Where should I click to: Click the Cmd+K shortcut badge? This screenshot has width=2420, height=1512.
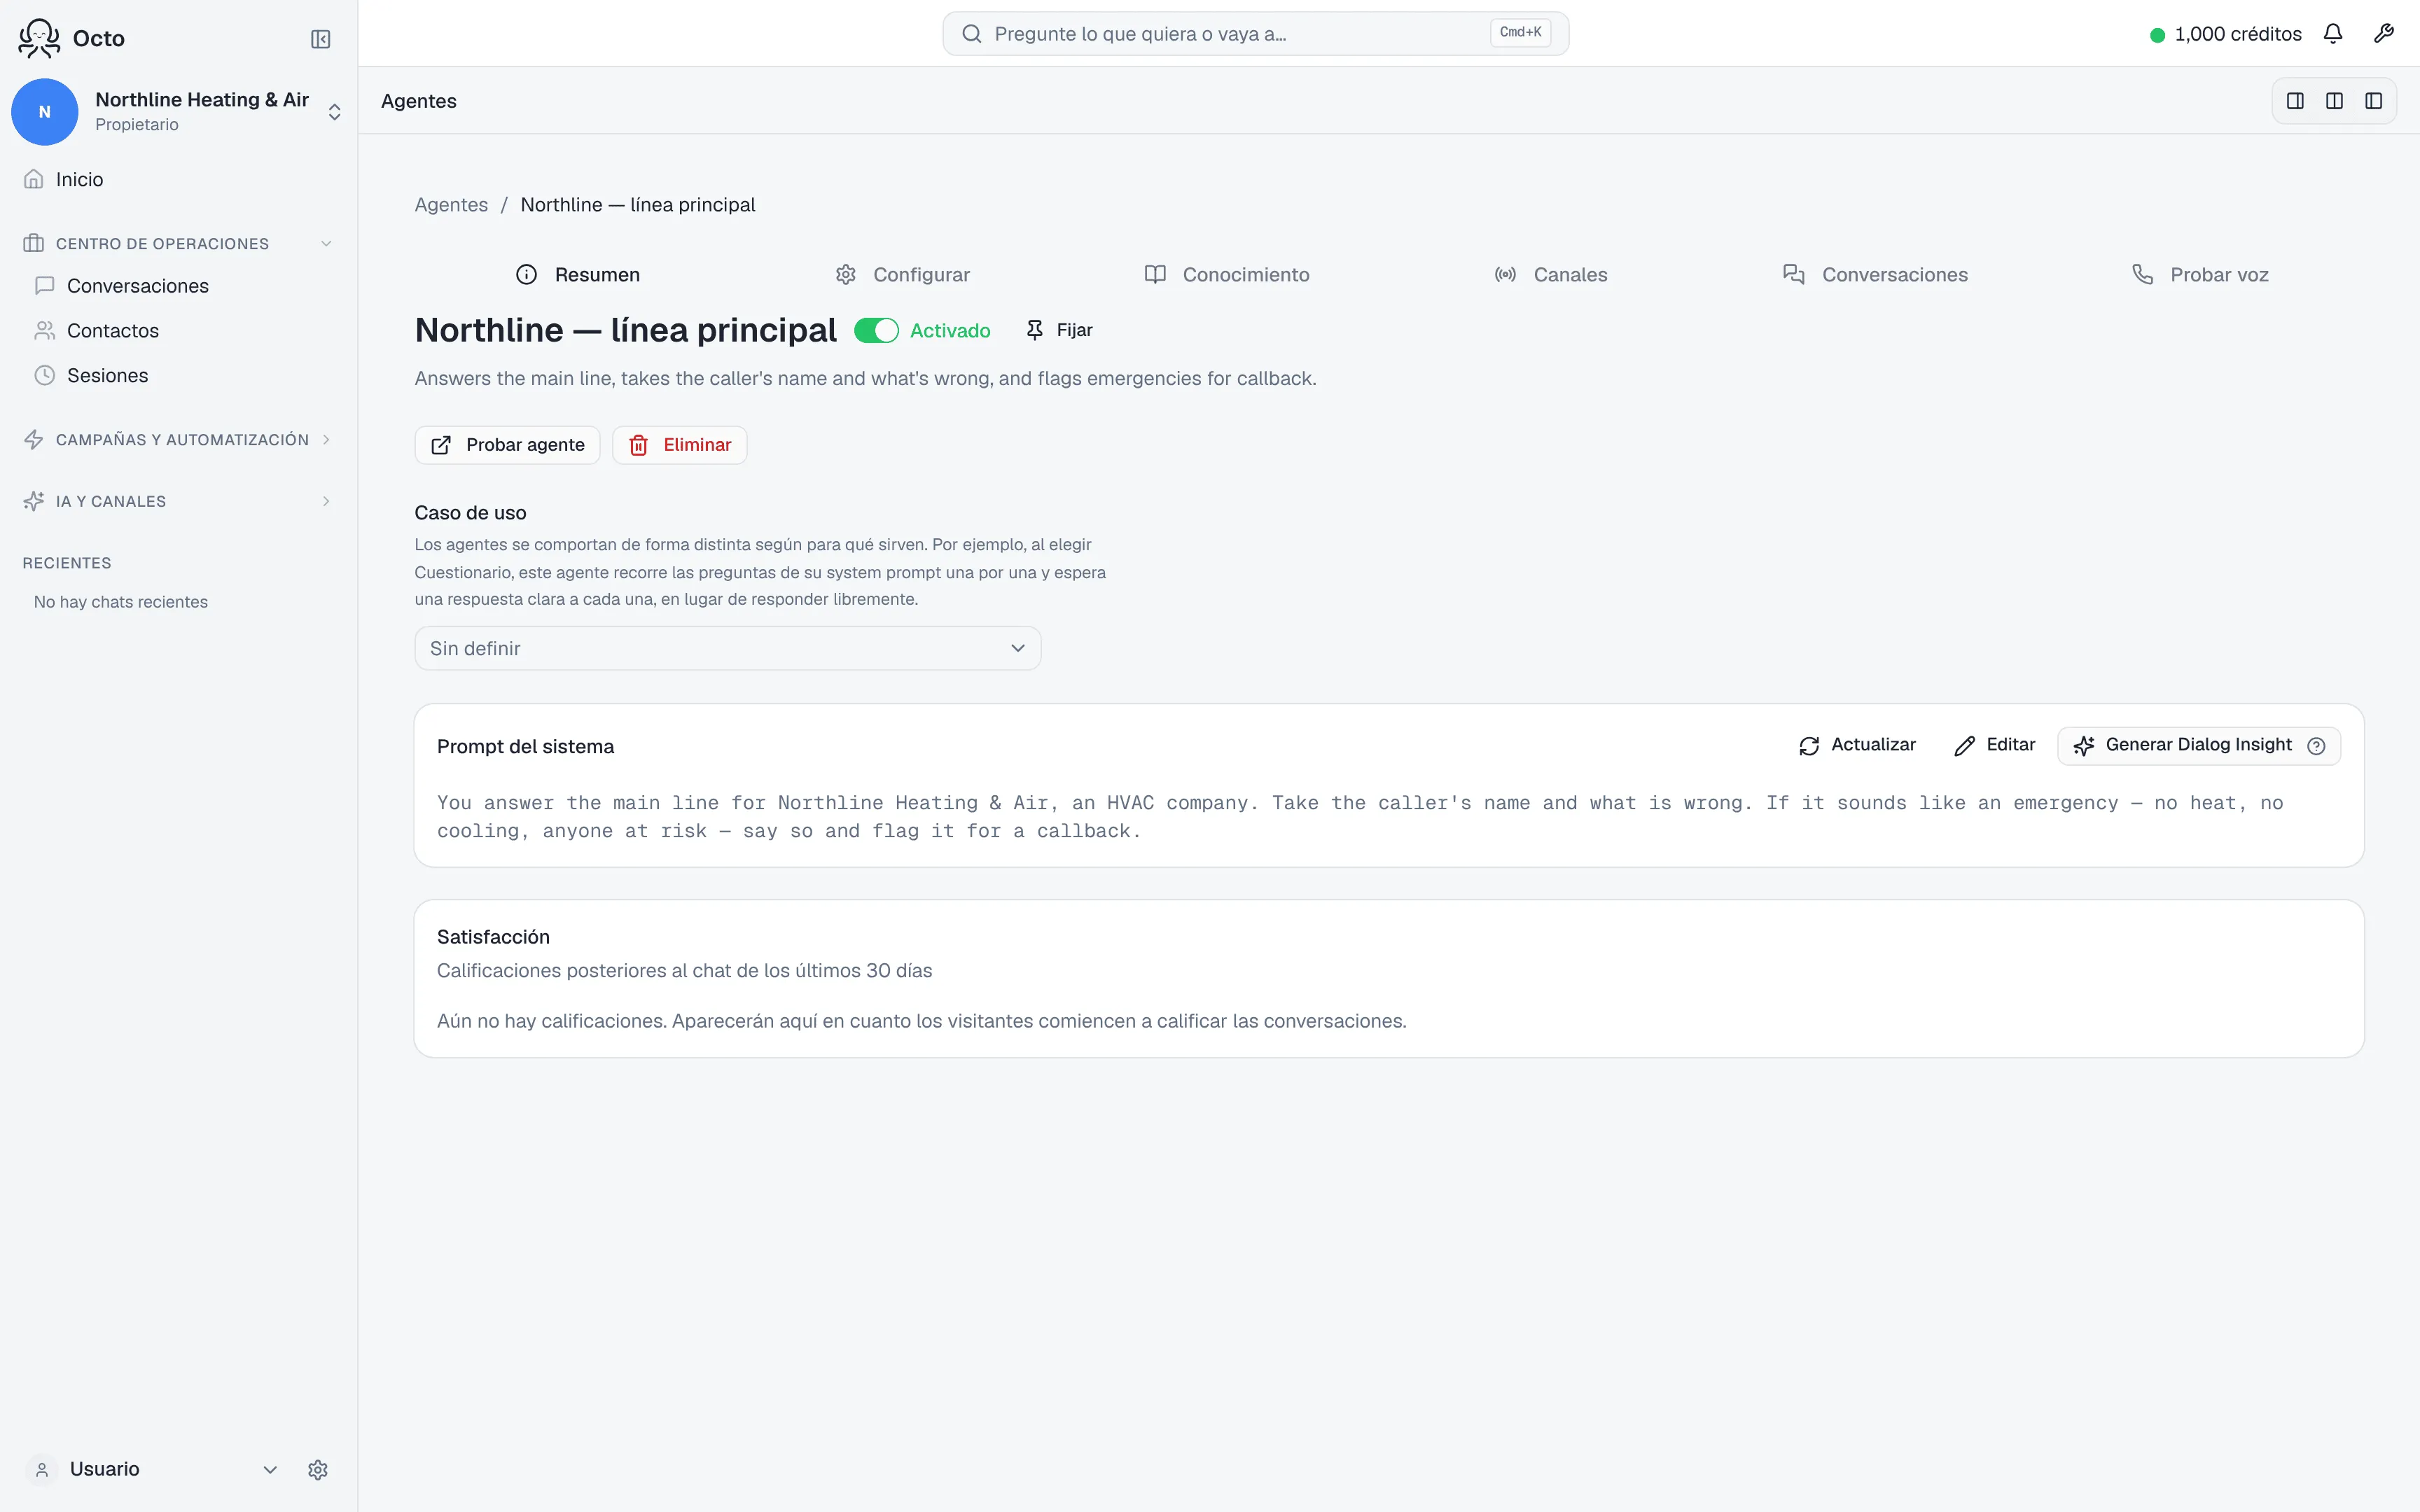click(1520, 33)
